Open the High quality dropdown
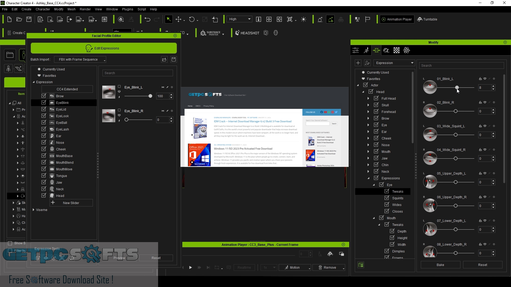The height and width of the screenshot is (287, 511). point(240,19)
